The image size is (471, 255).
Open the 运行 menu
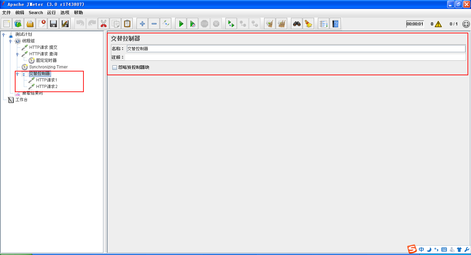point(51,12)
